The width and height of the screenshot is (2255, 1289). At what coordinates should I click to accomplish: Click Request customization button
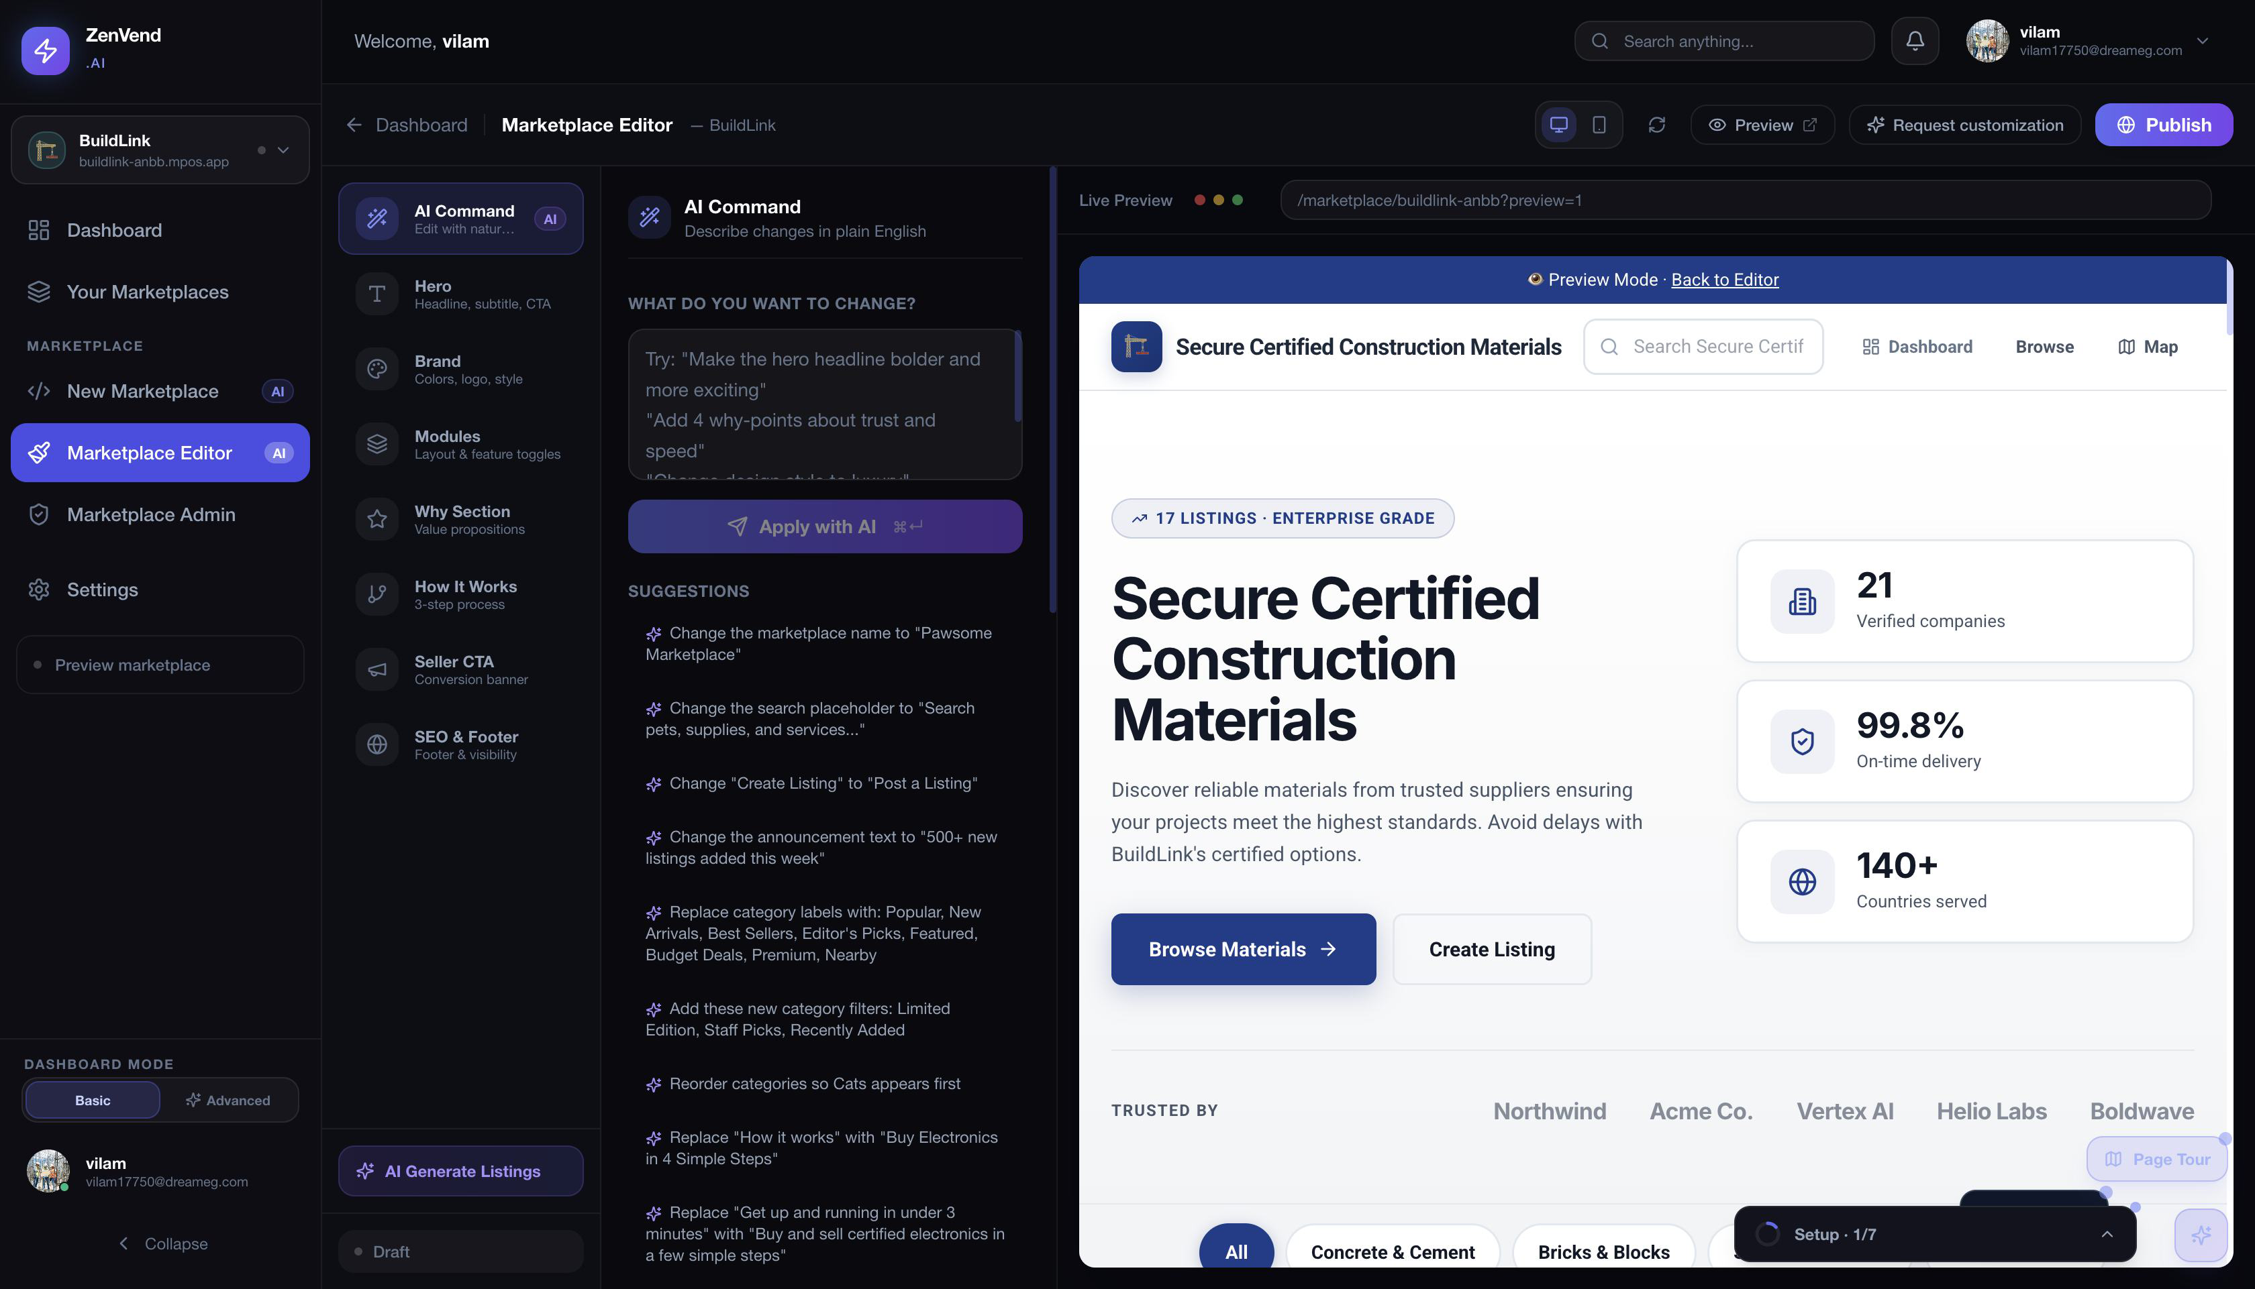click(1964, 125)
